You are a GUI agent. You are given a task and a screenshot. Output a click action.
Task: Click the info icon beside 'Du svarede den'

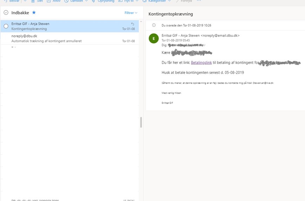coord(154,25)
